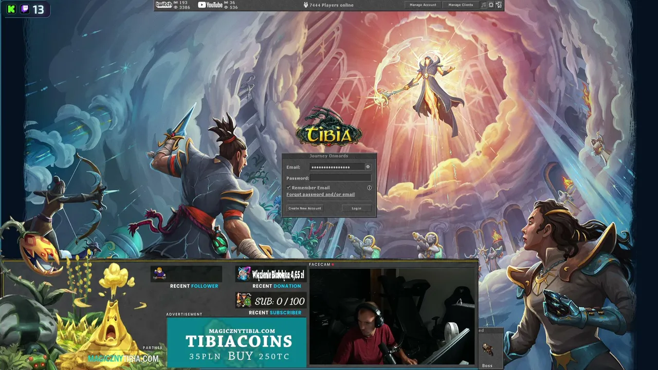Click the 7444 Players online text
The image size is (658, 370).
(x=332, y=5)
